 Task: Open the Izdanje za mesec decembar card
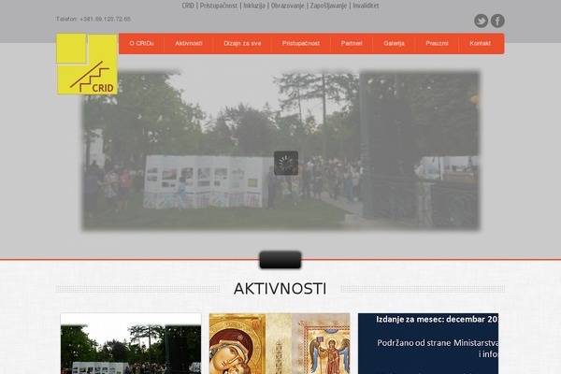pyautogui.click(x=428, y=343)
